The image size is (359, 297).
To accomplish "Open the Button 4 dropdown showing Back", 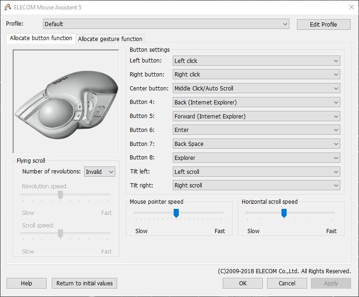I will pyautogui.click(x=256, y=102).
